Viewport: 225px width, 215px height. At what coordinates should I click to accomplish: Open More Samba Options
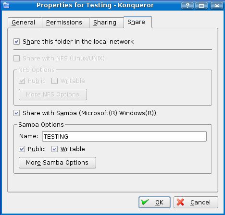[x=57, y=163]
